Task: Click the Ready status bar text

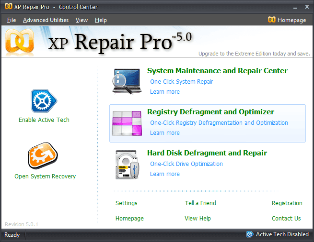Action: pos(12,235)
